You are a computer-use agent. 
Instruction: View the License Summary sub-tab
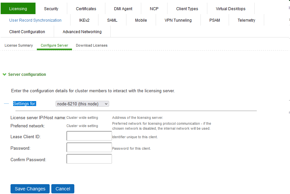(19, 45)
